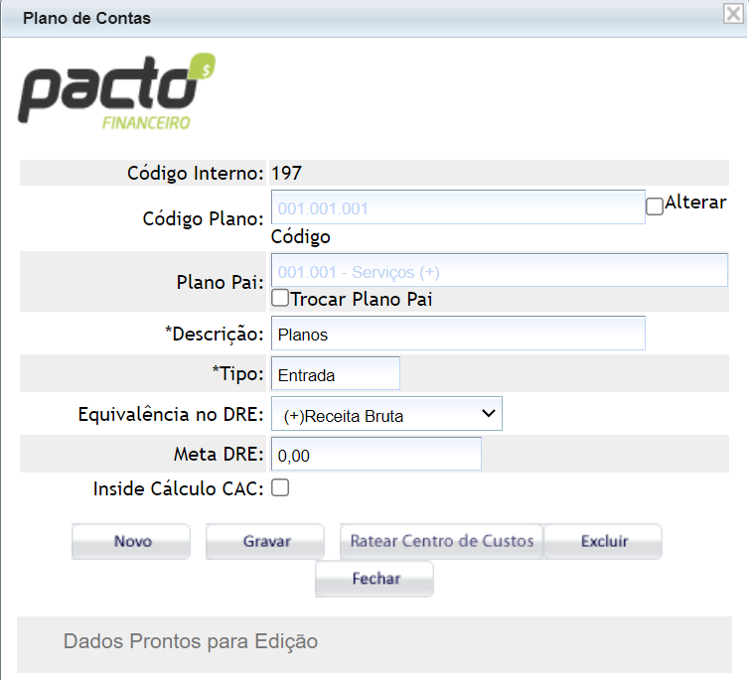749x680 pixels.
Task: Click the Pacto Financeiro logo
Action: [117, 94]
